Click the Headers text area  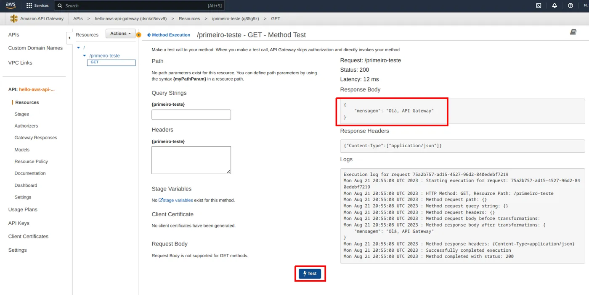(191, 160)
